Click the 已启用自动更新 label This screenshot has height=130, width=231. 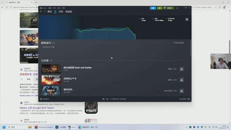[178, 43]
